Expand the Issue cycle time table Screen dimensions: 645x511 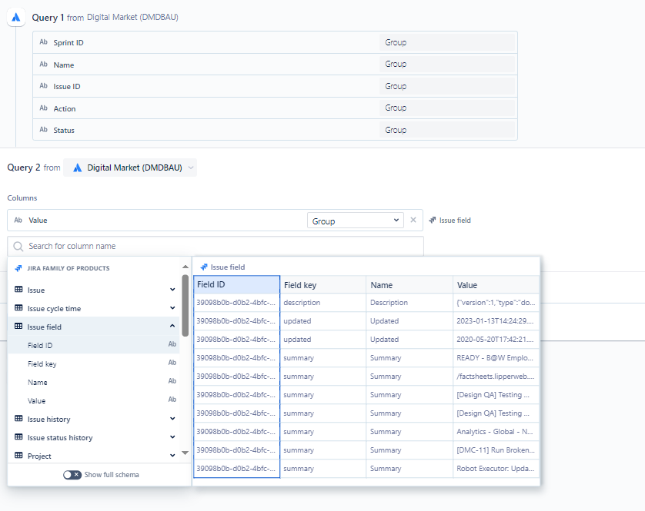tap(172, 308)
